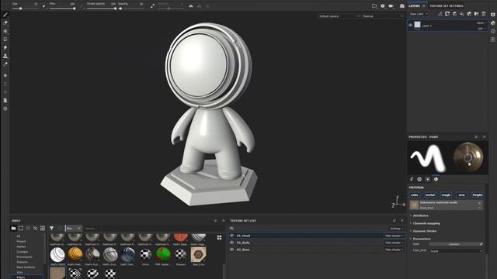Toggle the rough material channel
The width and height of the screenshot is (497, 279).
(x=446, y=195)
